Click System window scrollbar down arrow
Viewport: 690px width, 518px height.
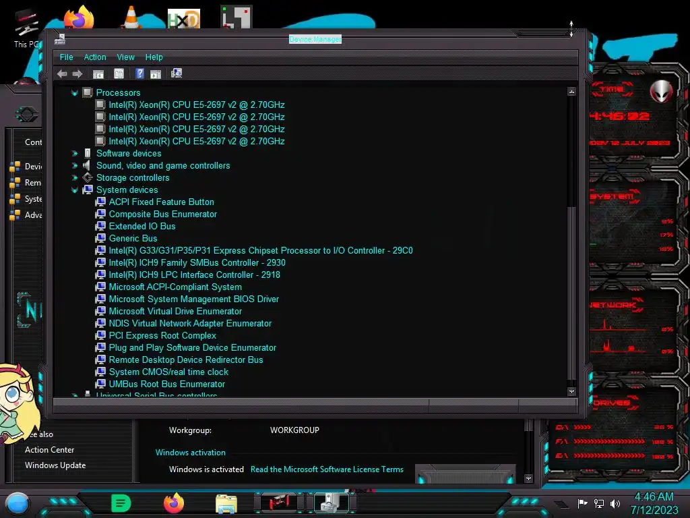(x=528, y=478)
